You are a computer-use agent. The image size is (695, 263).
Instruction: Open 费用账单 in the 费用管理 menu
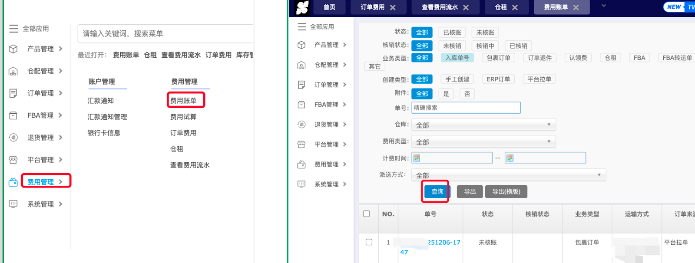point(183,101)
